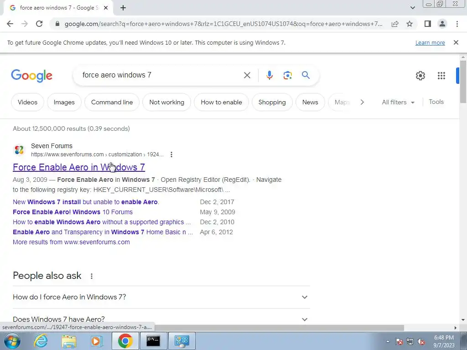Screen dimensions: 467x350
Task: Start voice search with microphone icon
Action: click(269, 75)
